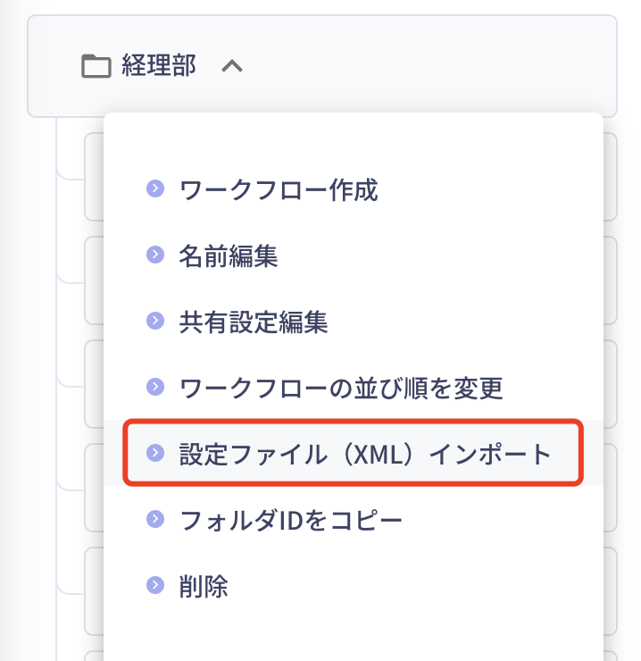Hit the arrow bullet before ワークフローの並び順を変更
The height and width of the screenshot is (661, 641).
(x=155, y=387)
